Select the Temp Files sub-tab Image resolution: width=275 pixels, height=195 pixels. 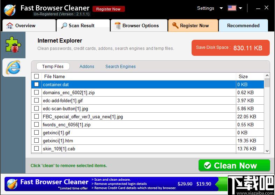[x=53, y=67]
